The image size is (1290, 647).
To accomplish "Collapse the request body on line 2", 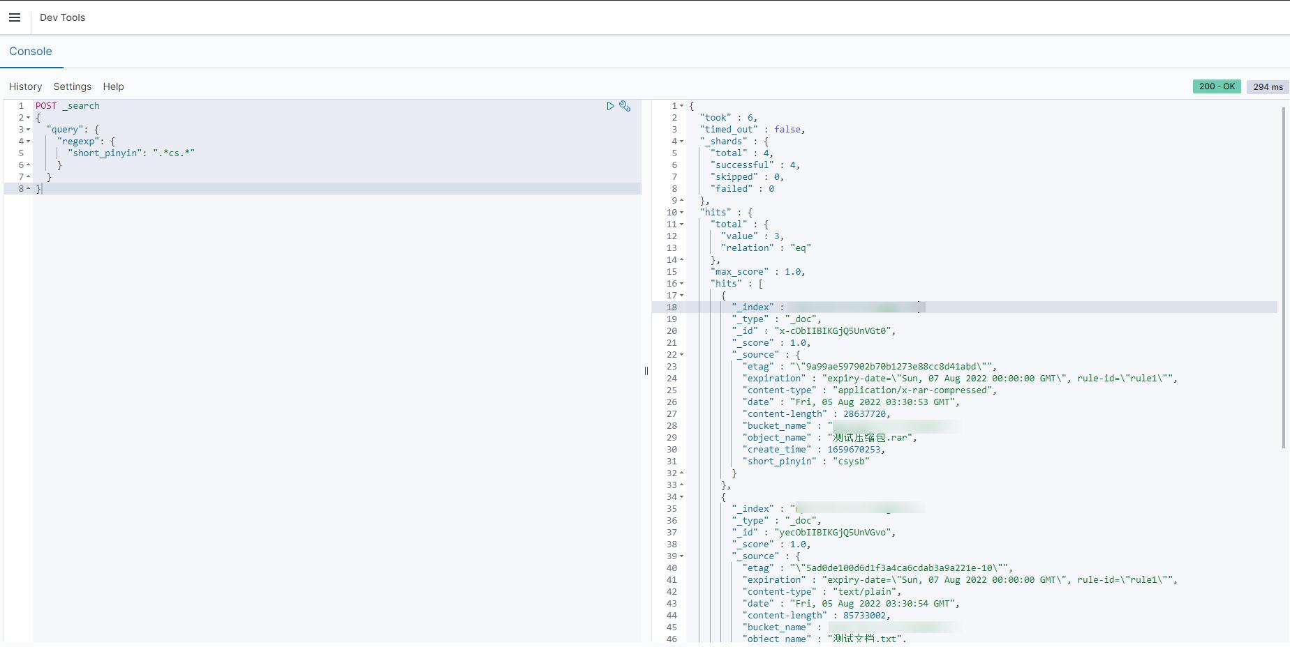I will tap(29, 118).
